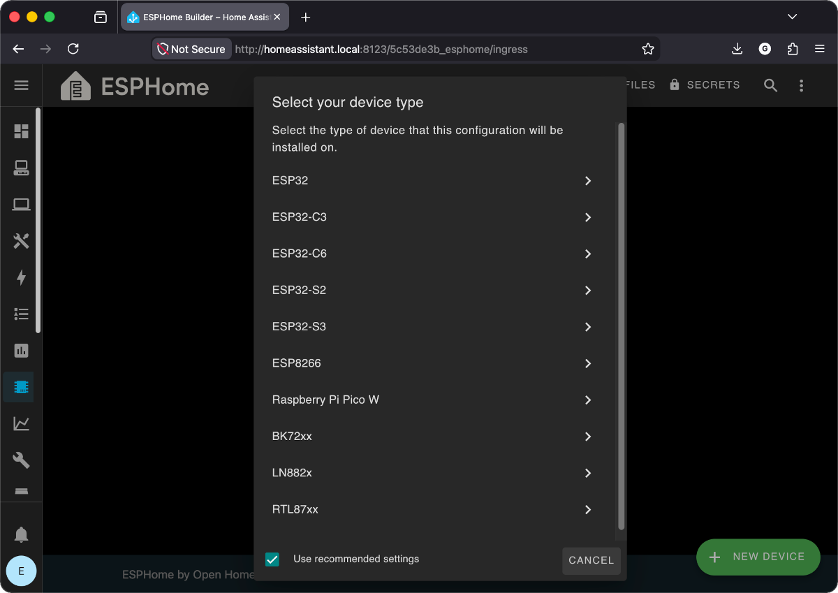
Task: Choose the Raspberry Pi Pico W text entry
Action: click(325, 400)
